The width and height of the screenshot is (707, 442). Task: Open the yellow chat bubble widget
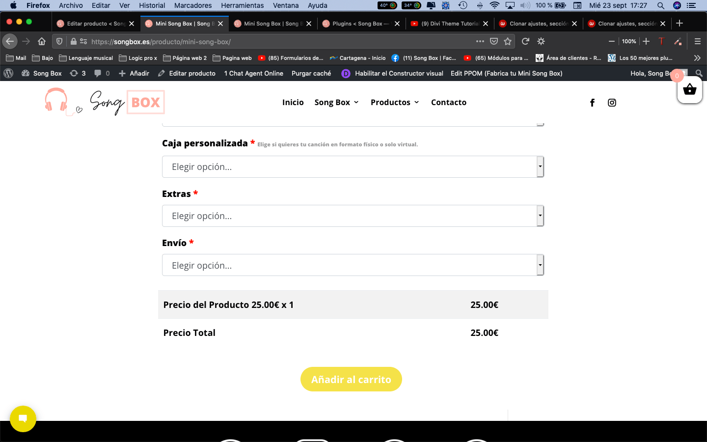point(23,418)
